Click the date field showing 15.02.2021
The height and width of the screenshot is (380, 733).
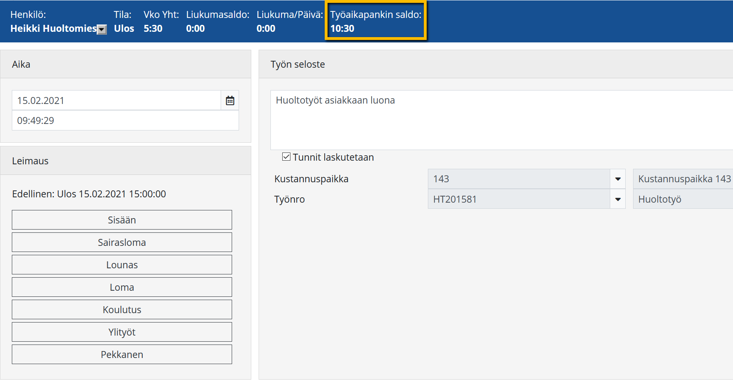116,101
